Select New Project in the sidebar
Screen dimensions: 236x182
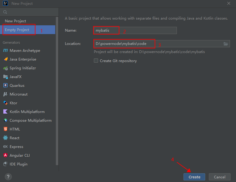(x=15, y=21)
